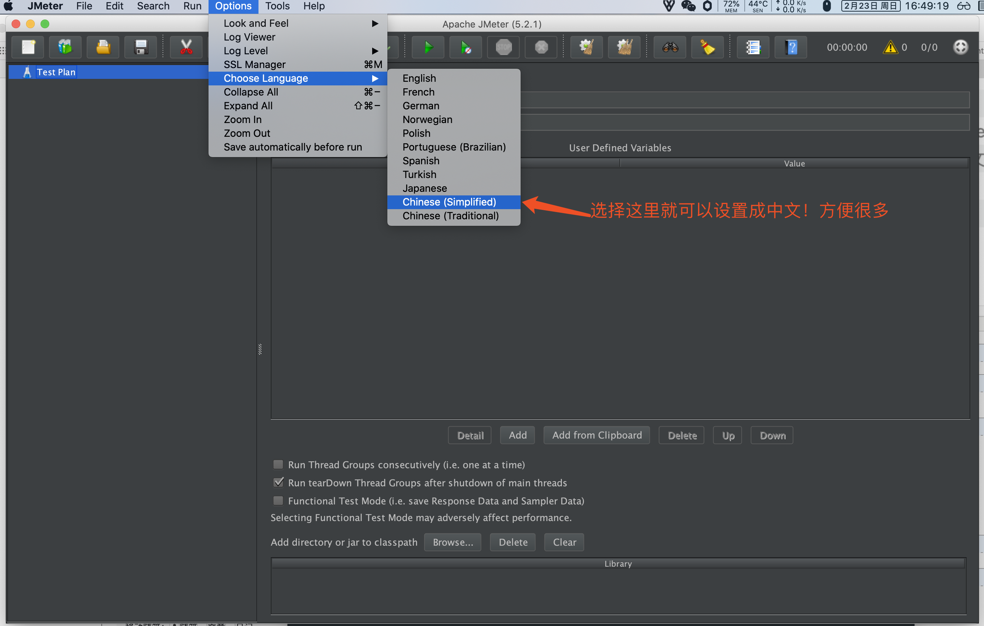984x626 pixels.
Task: Open the Help menu
Action: tap(314, 6)
